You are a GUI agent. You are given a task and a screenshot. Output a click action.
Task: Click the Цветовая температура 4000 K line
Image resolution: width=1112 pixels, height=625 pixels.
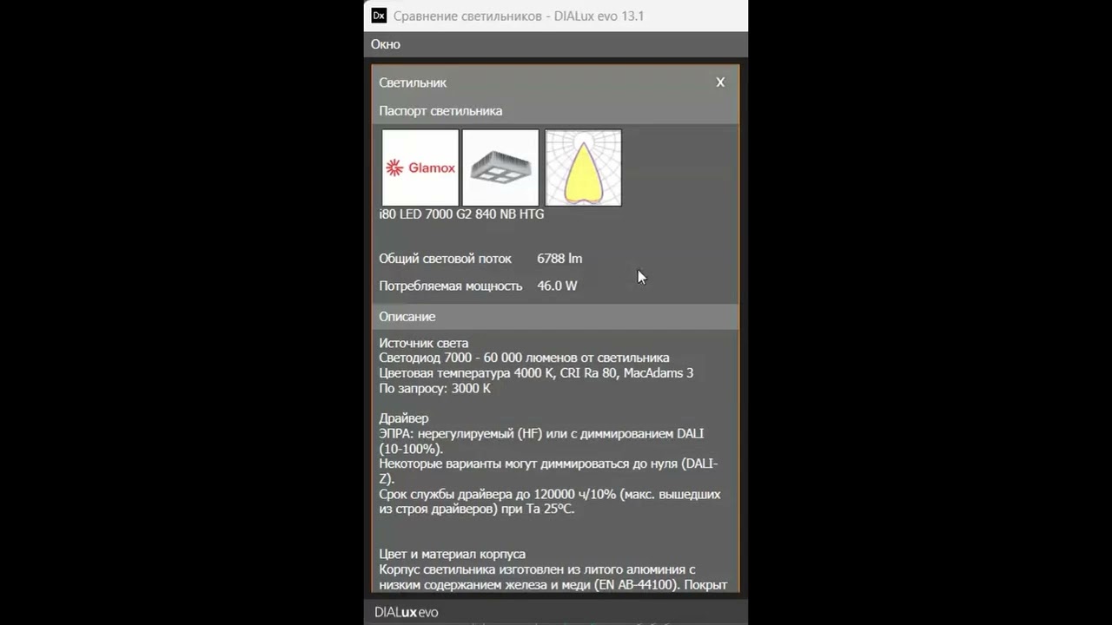coord(536,373)
